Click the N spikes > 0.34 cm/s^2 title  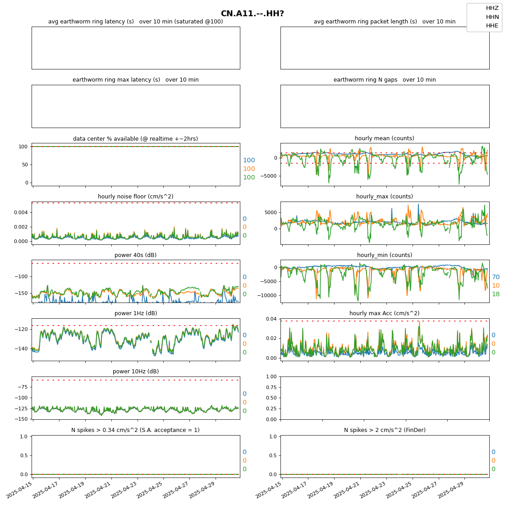tap(136, 430)
